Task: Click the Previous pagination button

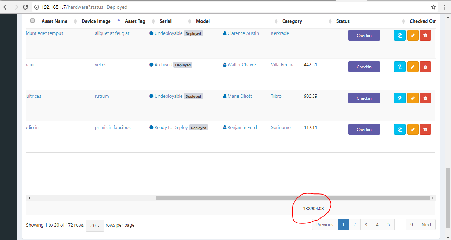Action: pos(325,224)
